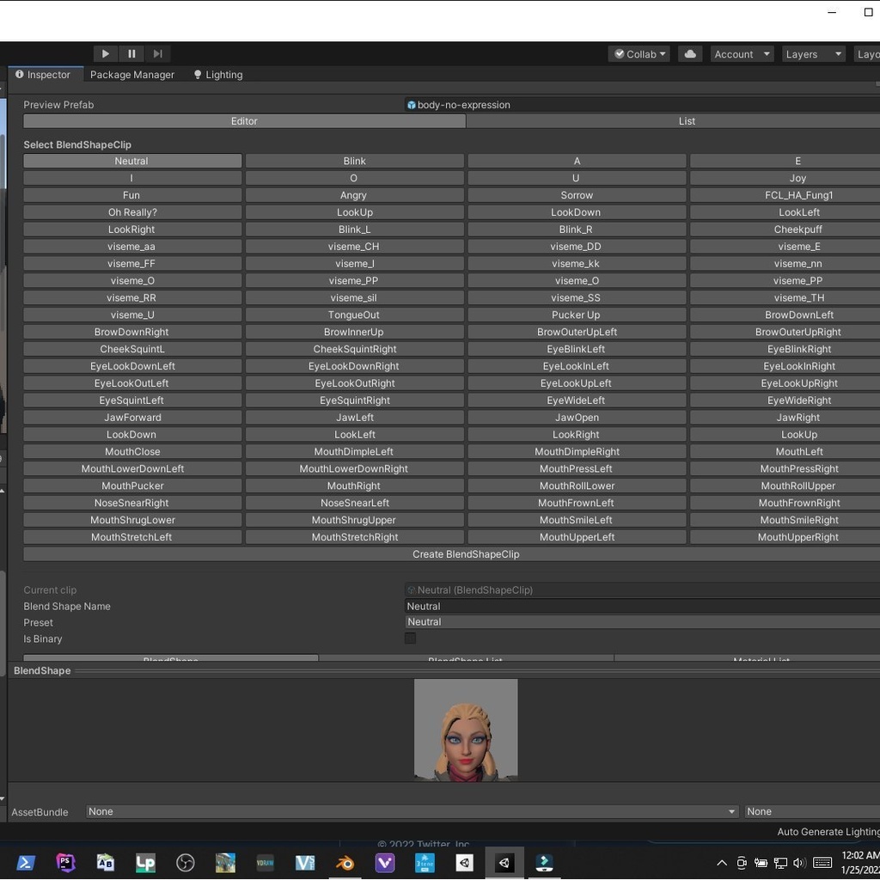Open the active black Unity icon in taskbar
This screenshot has height=880, width=880.
[x=504, y=863]
